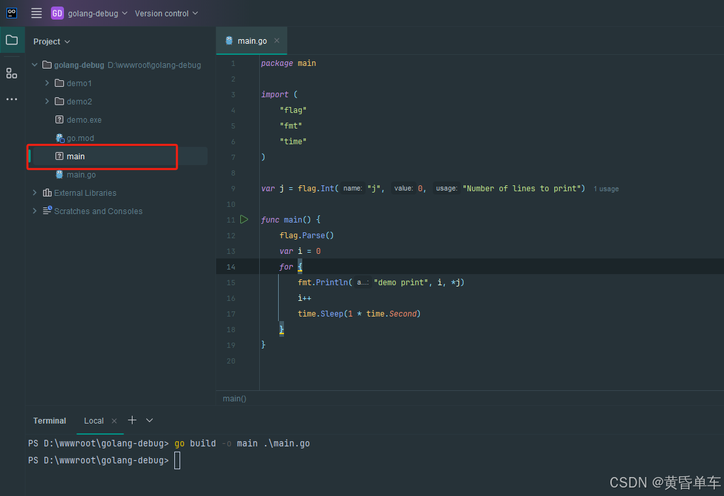Viewport: 724px width, 496px height.
Task: Add a new terminal tab with plus
Action: coord(132,420)
